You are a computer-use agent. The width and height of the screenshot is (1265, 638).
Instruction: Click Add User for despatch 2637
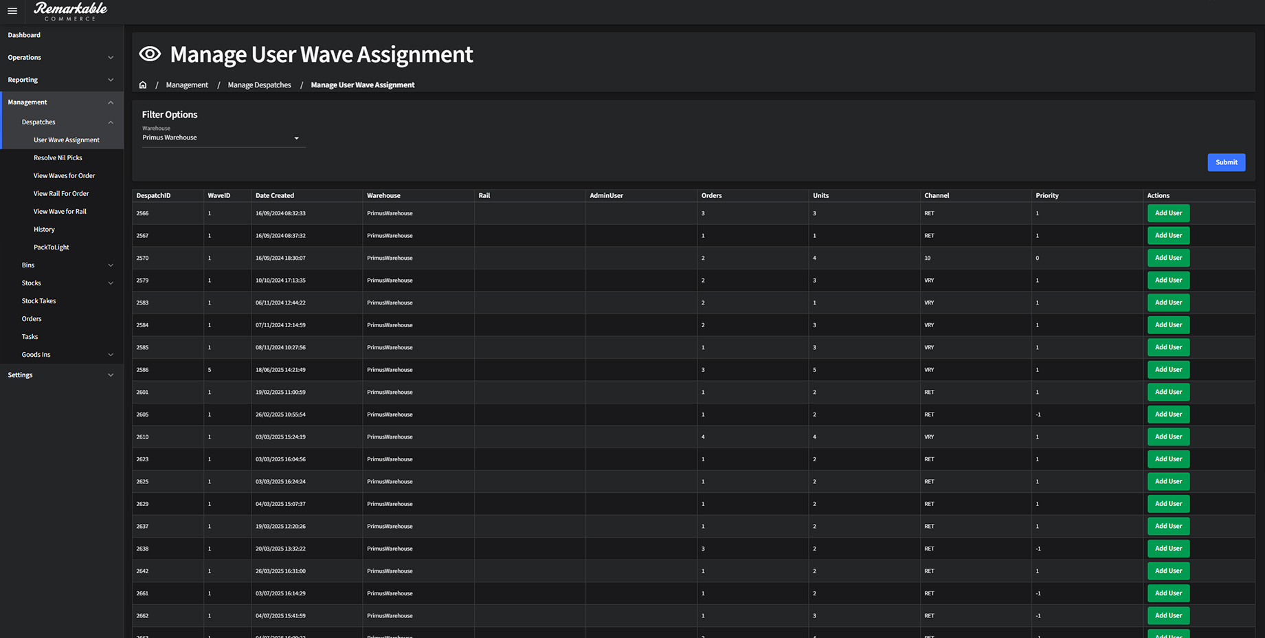(x=1168, y=526)
